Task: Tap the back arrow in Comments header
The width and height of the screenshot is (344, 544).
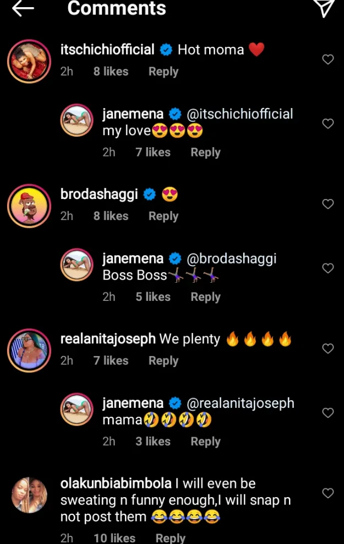Action: [23, 8]
